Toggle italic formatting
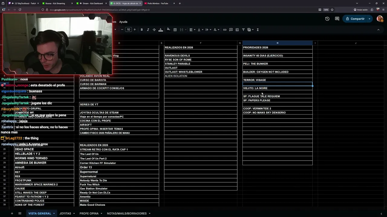The width and height of the screenshot is (387, 217). tap(148, 30)
